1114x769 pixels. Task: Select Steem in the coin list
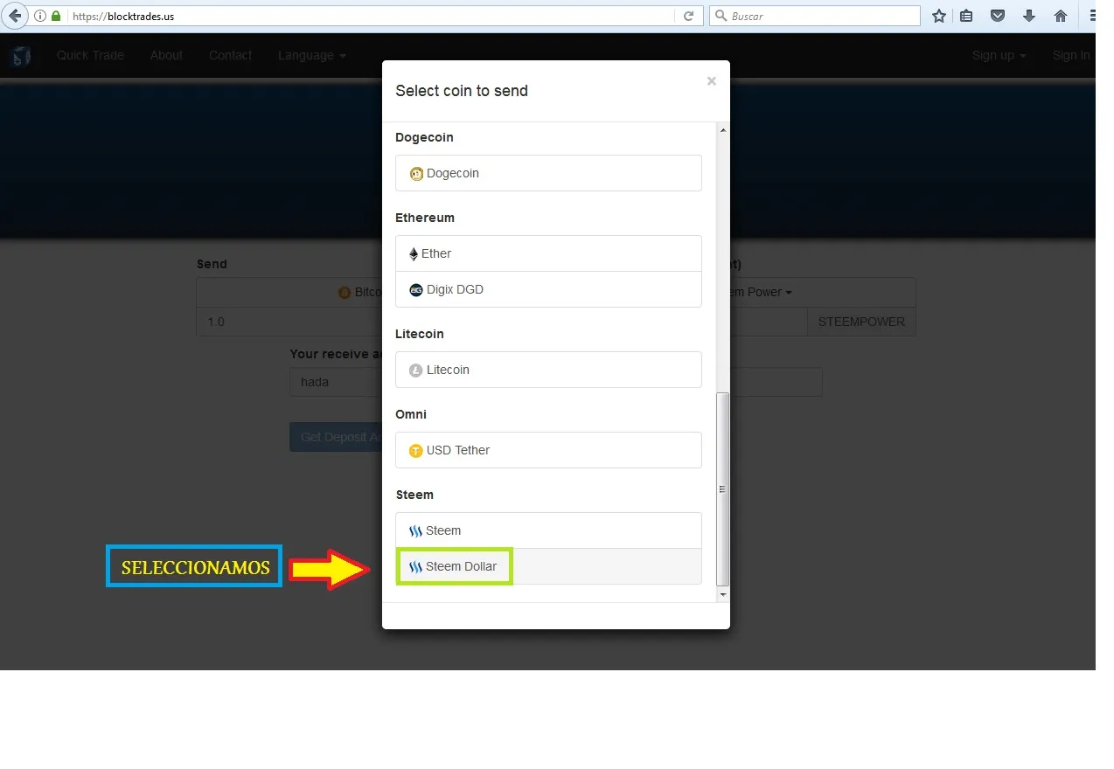[548, 530]
